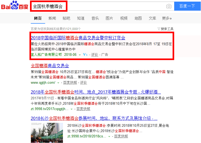Screen dimensions: 201x143
Task: Switch to the 图片 tab
Action: (109, 18)
